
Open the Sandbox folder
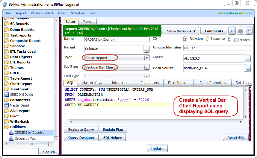point(17,46)
